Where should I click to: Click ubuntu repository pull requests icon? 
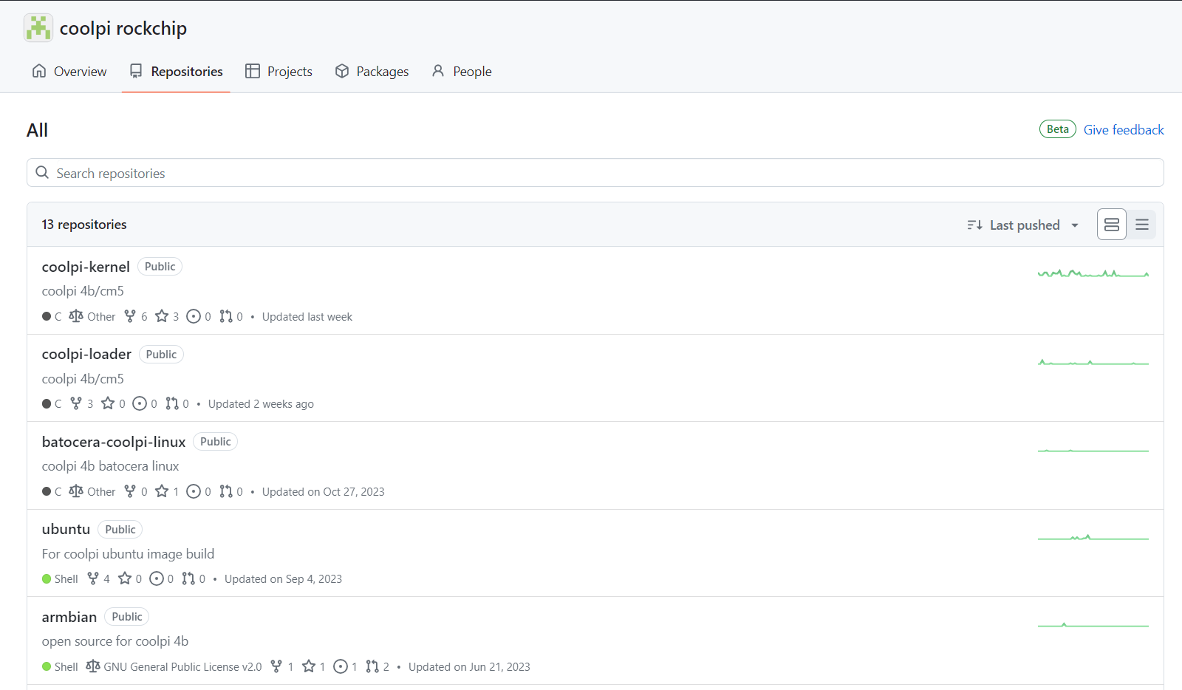188,578
